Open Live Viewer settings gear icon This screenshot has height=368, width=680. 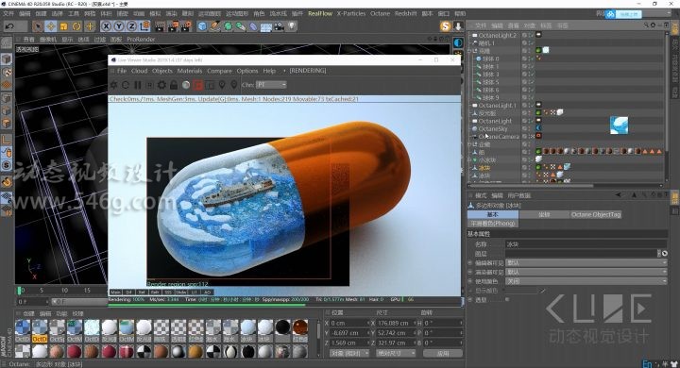click(x=161, y=85)
